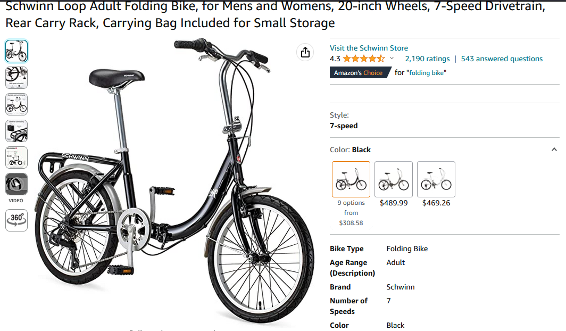Choose the white $469.26 color option swatch

point(436,179)
